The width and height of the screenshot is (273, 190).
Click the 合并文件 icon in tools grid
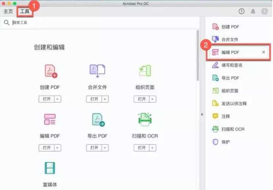[97, 71]
